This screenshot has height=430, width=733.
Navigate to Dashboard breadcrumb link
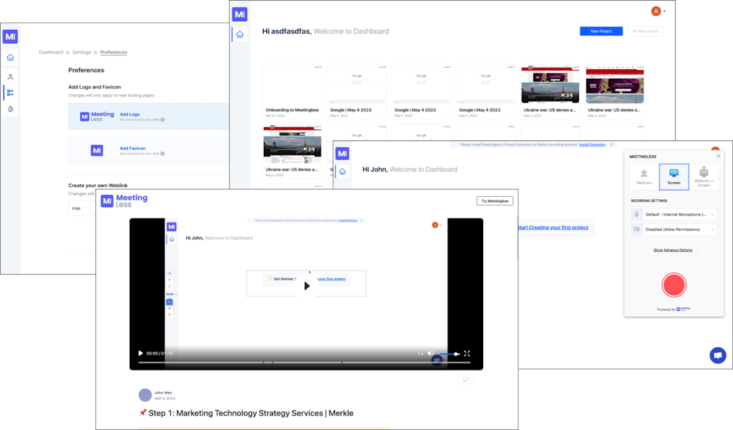click(51, 52)
